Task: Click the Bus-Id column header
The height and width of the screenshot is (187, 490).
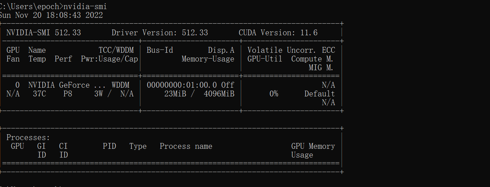Action: 160,50
